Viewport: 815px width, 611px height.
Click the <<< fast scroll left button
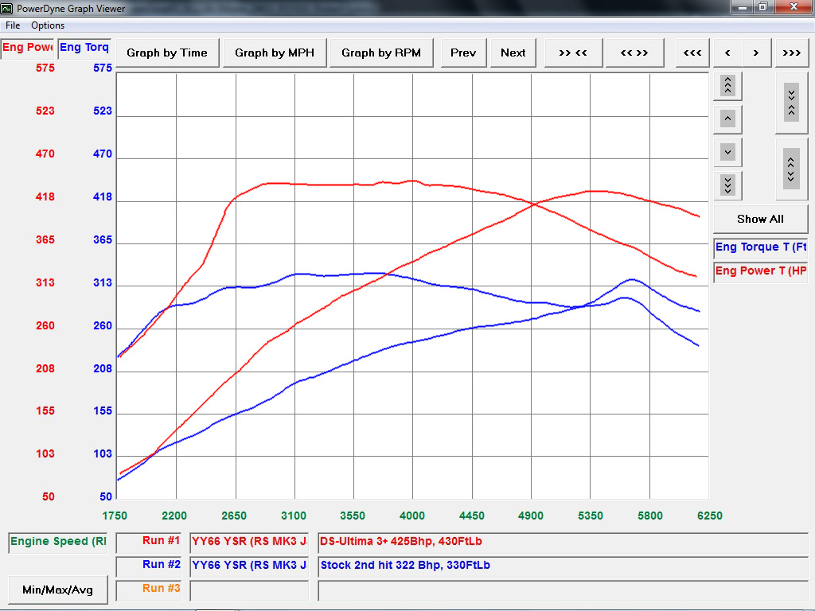[x=692, y=53]
